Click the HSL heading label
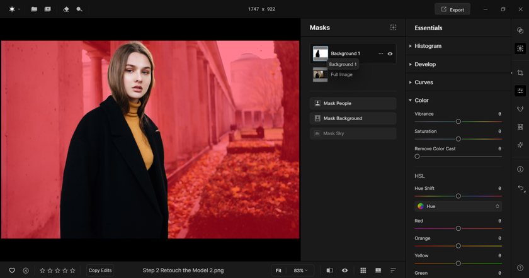 tap(419, 176)
